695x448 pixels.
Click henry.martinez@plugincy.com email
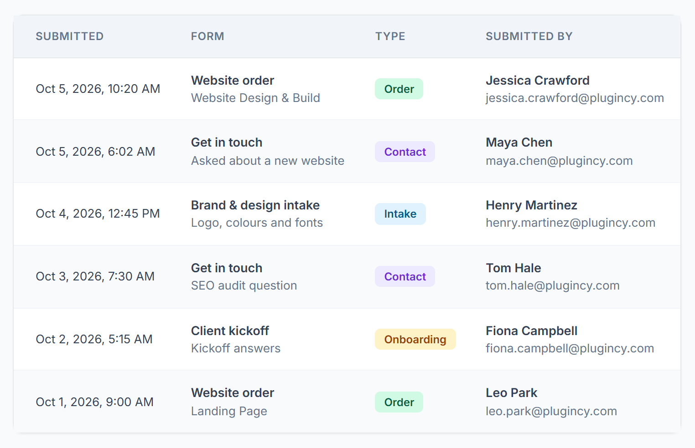pos(571,223)
